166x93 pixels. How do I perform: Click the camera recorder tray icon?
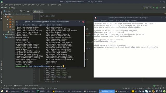coord(140,91)
